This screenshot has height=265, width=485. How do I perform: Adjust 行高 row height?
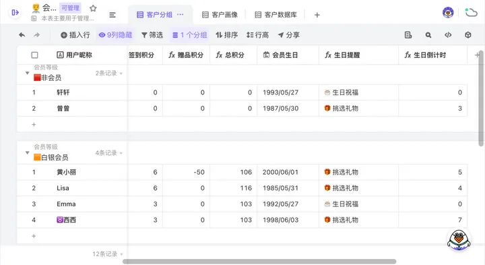click(x=257, y=35)
